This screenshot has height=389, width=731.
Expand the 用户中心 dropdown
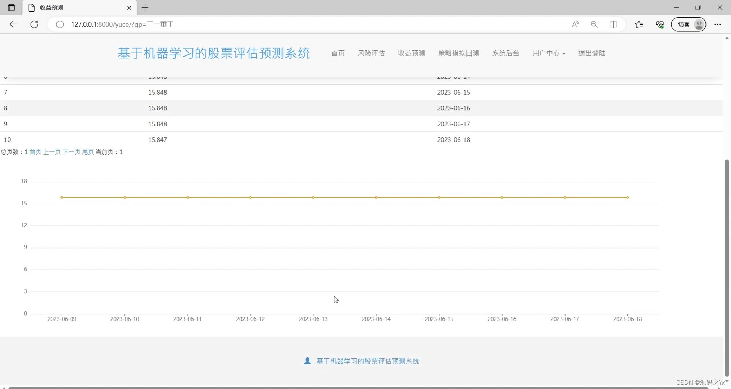549,53
